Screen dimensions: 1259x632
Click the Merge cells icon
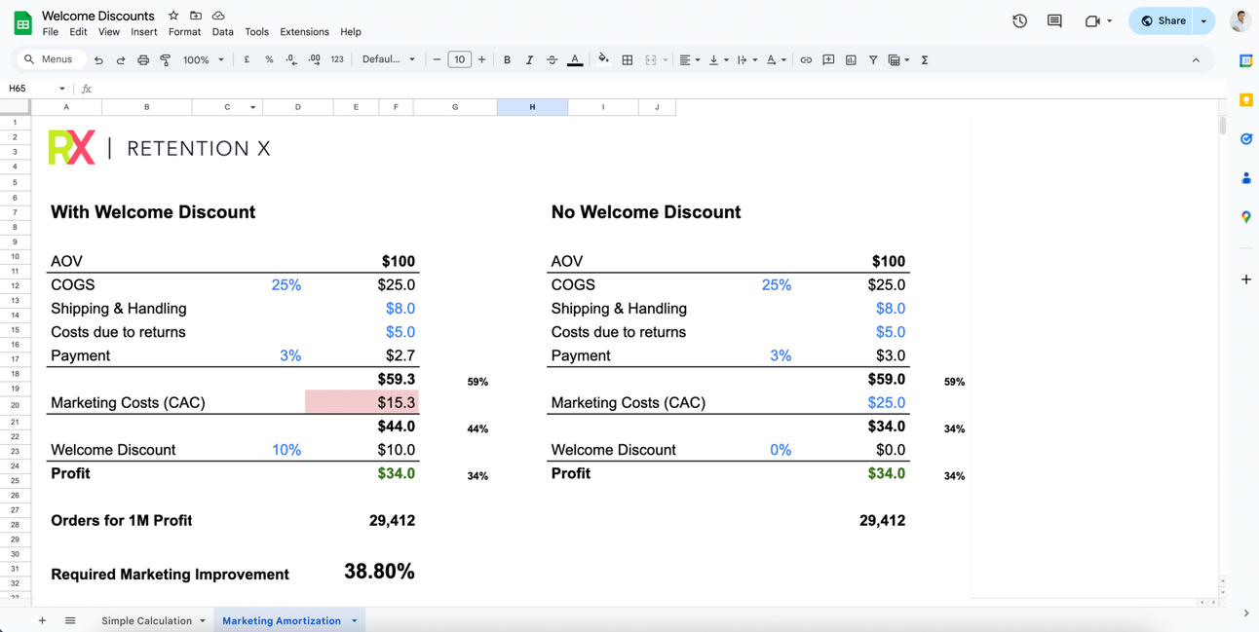(651, 59)
